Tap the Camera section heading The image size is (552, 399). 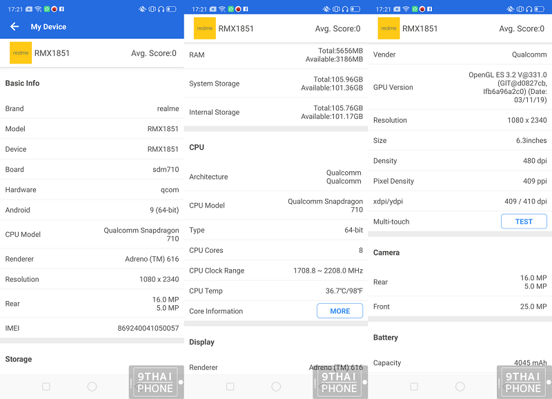386,253
